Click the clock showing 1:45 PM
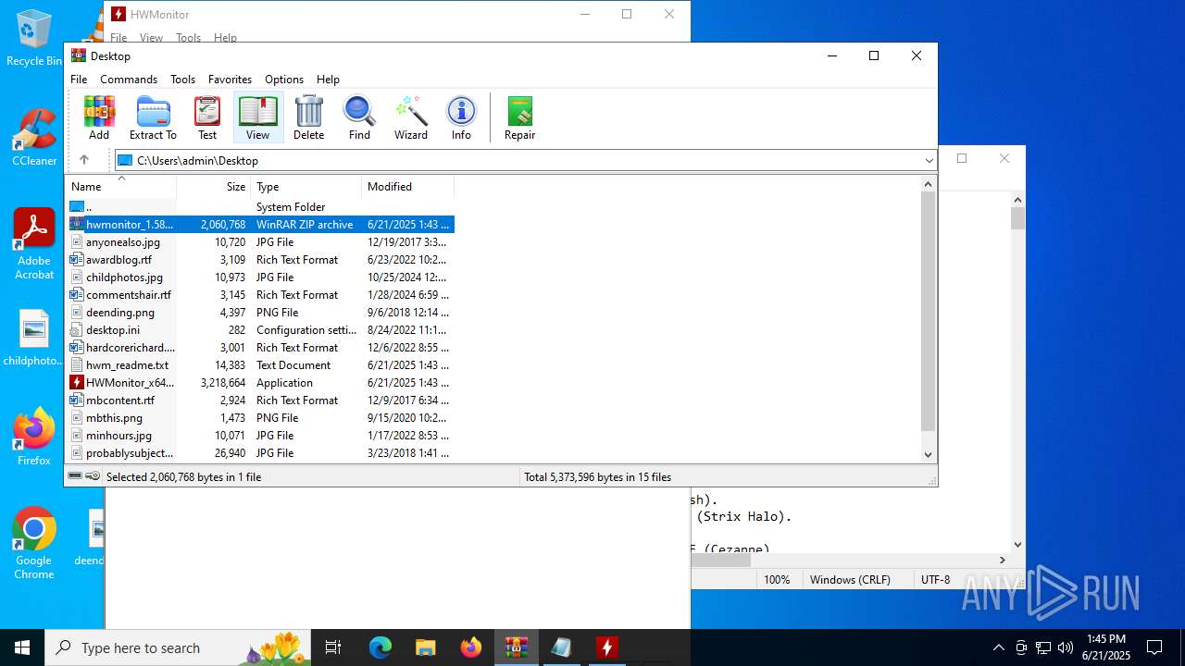This screenshot has width=1185, height=666. [1106, 647]
